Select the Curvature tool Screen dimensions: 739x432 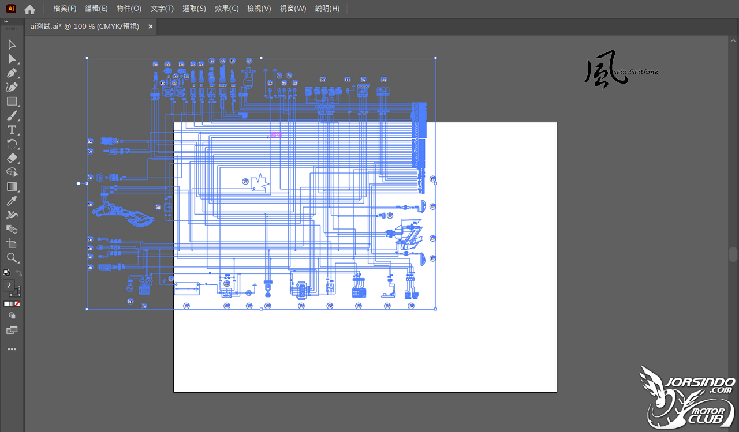(x=12, y=87)
